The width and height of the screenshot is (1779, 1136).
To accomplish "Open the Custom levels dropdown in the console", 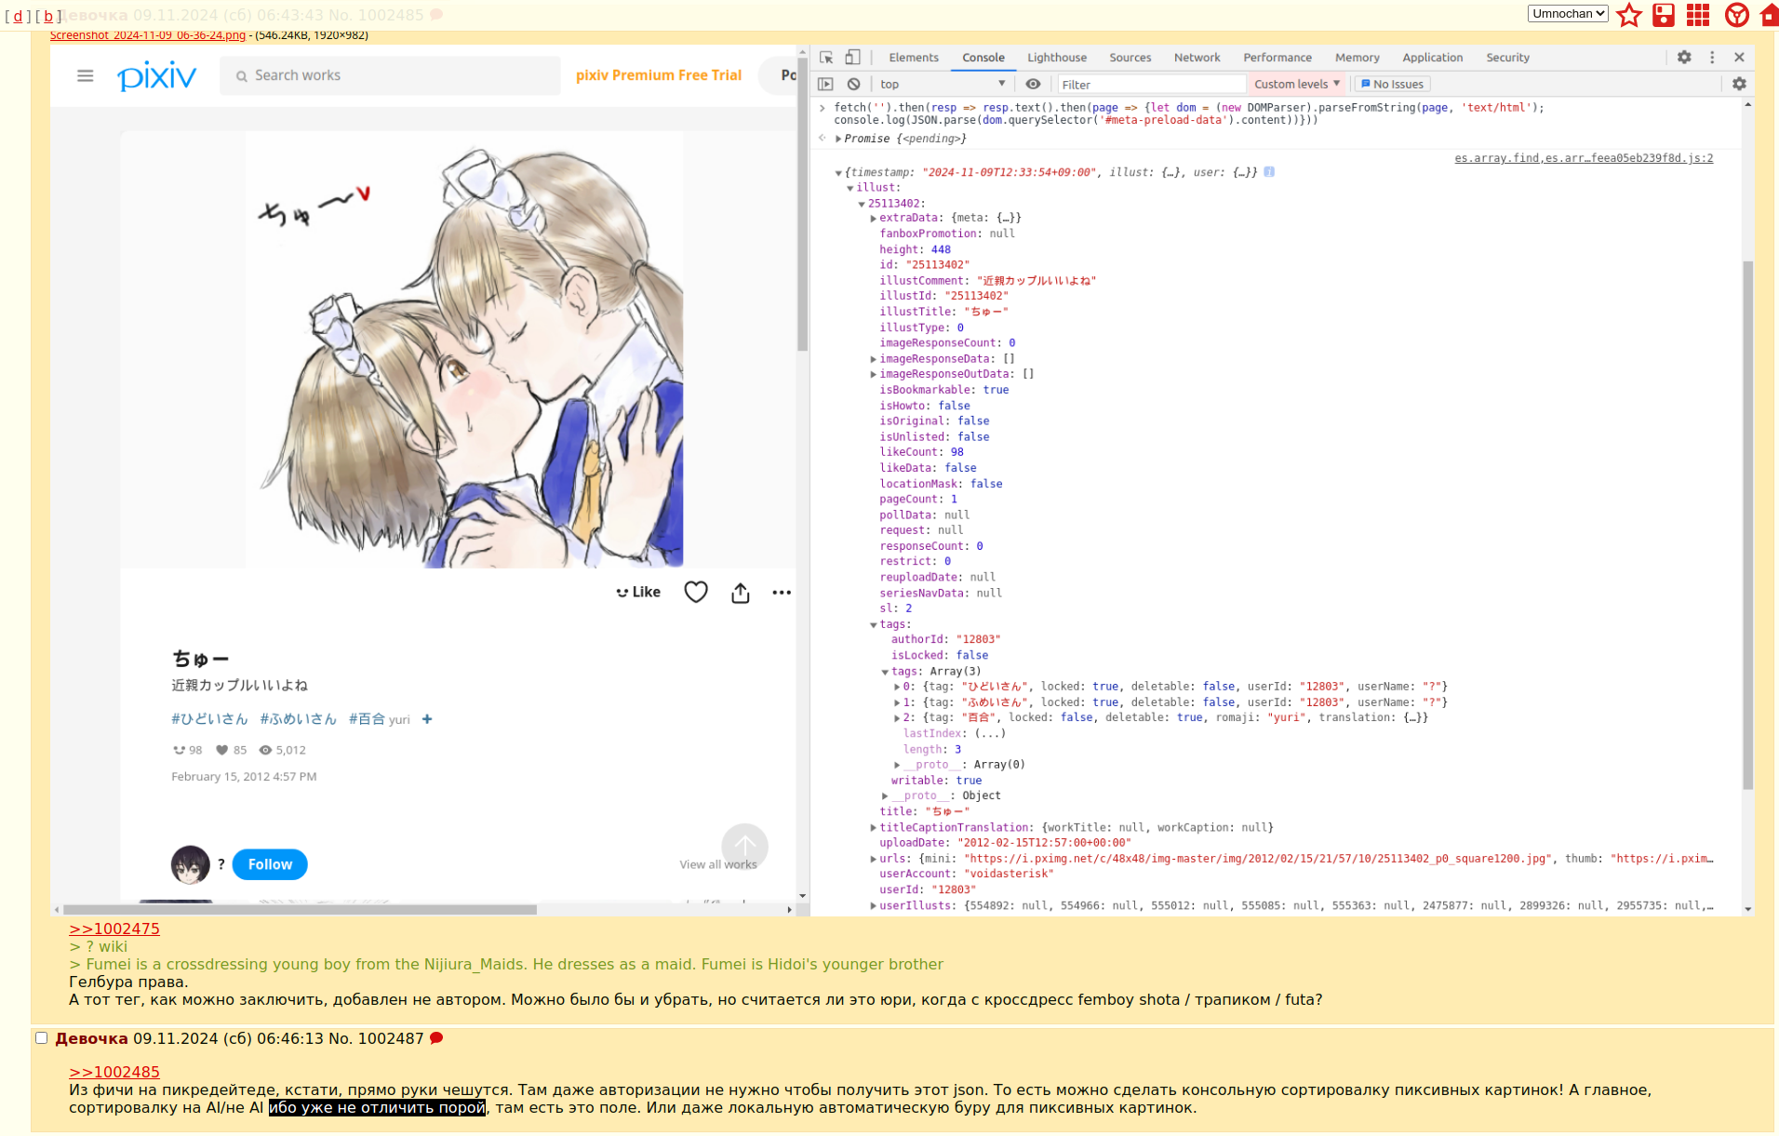I will [1296, 84].
